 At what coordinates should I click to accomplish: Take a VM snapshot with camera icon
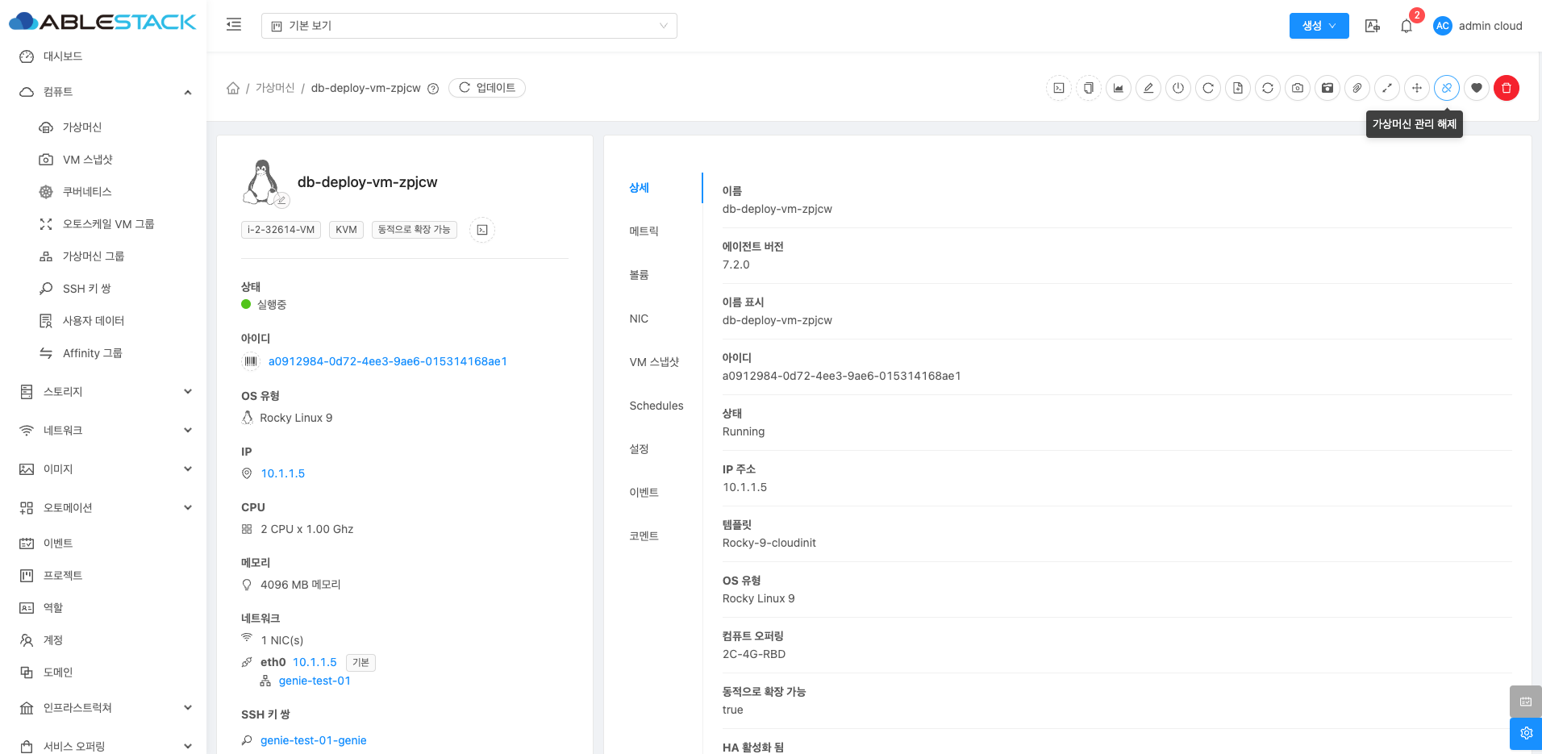[1298, 88]
